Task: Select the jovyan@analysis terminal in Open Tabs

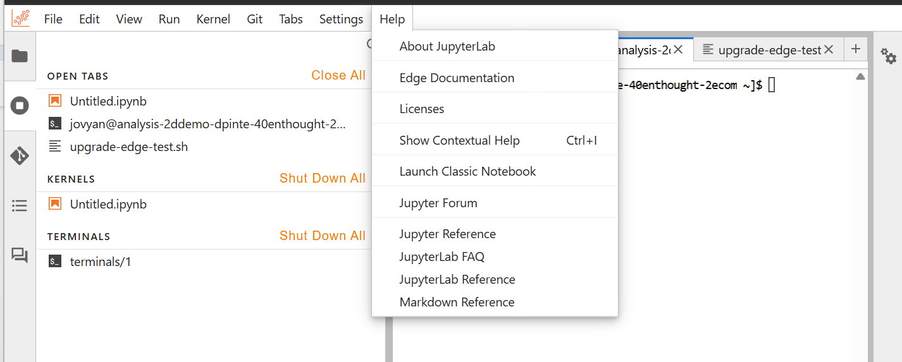Action: coord(209,124)
